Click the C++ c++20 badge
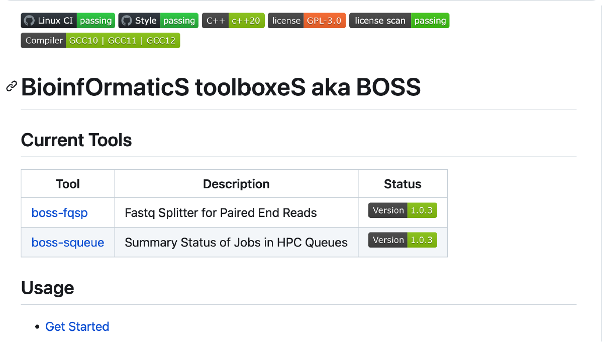The width and height of the screenshot is (603, 347). tap(233, 21)
